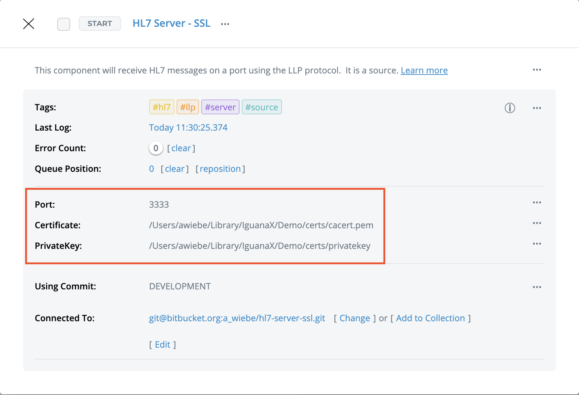Click the info icon in Tags row
Screen dimensions: 579x395
pyautogui.click(x=510, y=108)
